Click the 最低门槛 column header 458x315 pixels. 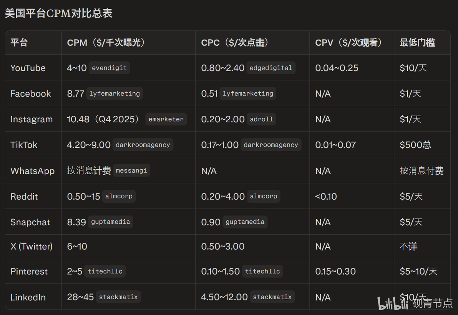[417, 43]
